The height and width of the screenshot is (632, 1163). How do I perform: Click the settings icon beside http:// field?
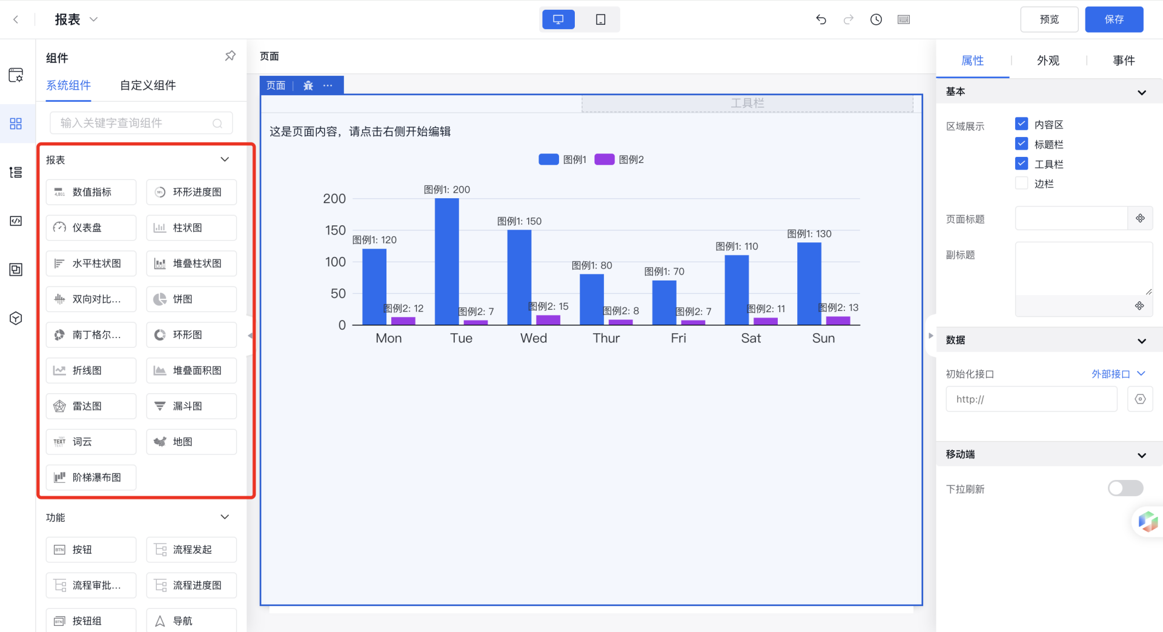point(1140,399)
